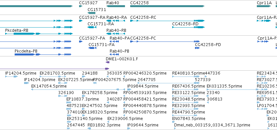
Task: Select the Rab40-RA transcript label
Action: [x=117, y=18]
